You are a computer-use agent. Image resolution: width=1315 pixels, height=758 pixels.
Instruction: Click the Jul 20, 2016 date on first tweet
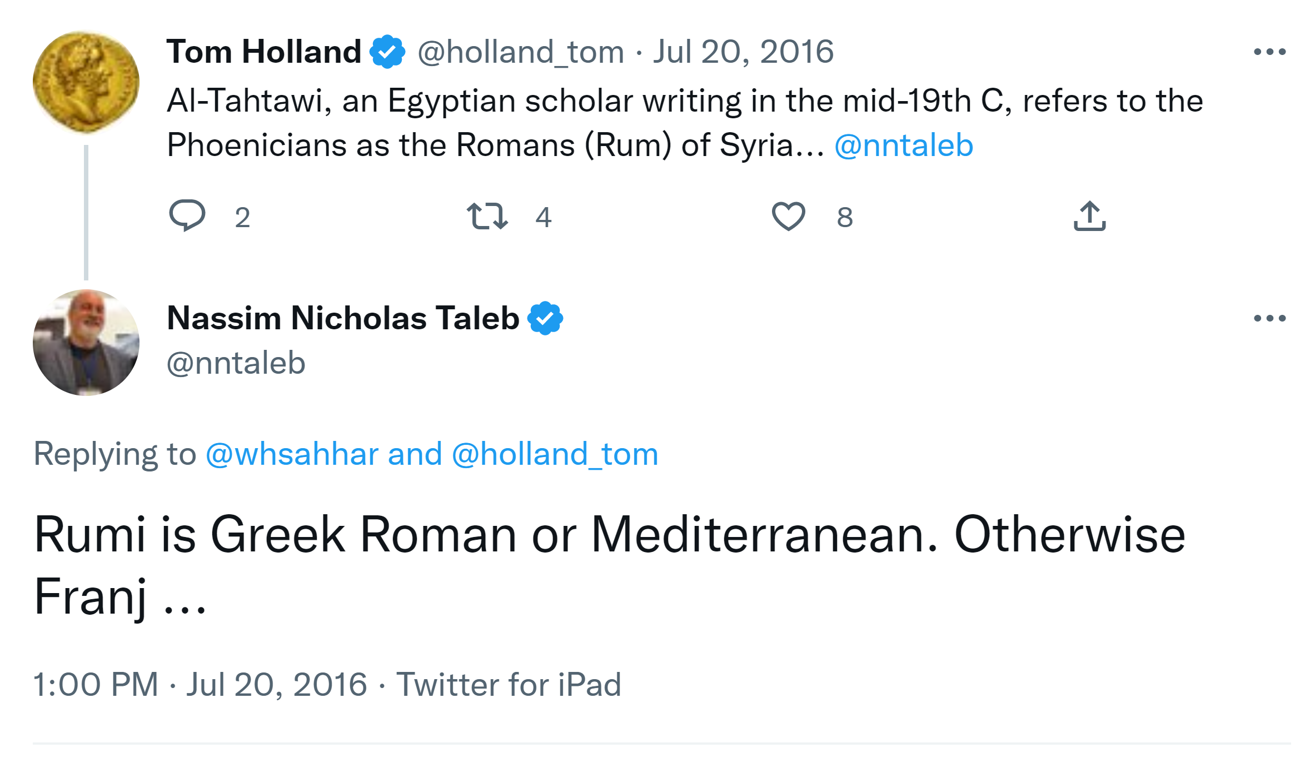point(743,52)
